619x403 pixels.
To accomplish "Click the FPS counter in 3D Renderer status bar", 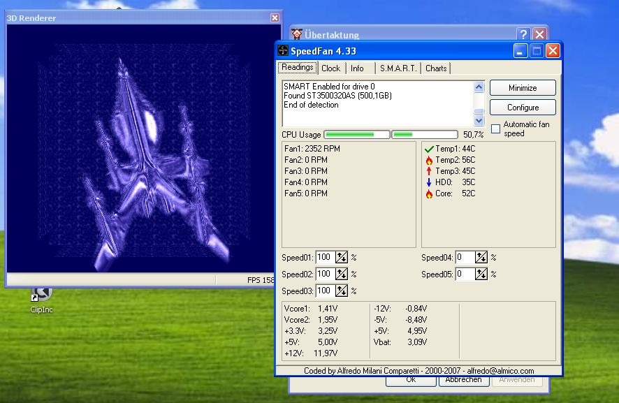I will pos(261,280).
